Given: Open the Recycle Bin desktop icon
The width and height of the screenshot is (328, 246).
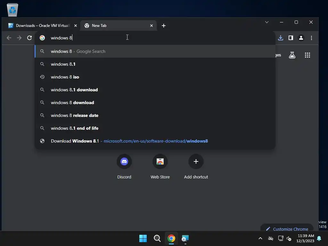Looking at the screenshot, I should pyautogui.click(x=12, y=10).
